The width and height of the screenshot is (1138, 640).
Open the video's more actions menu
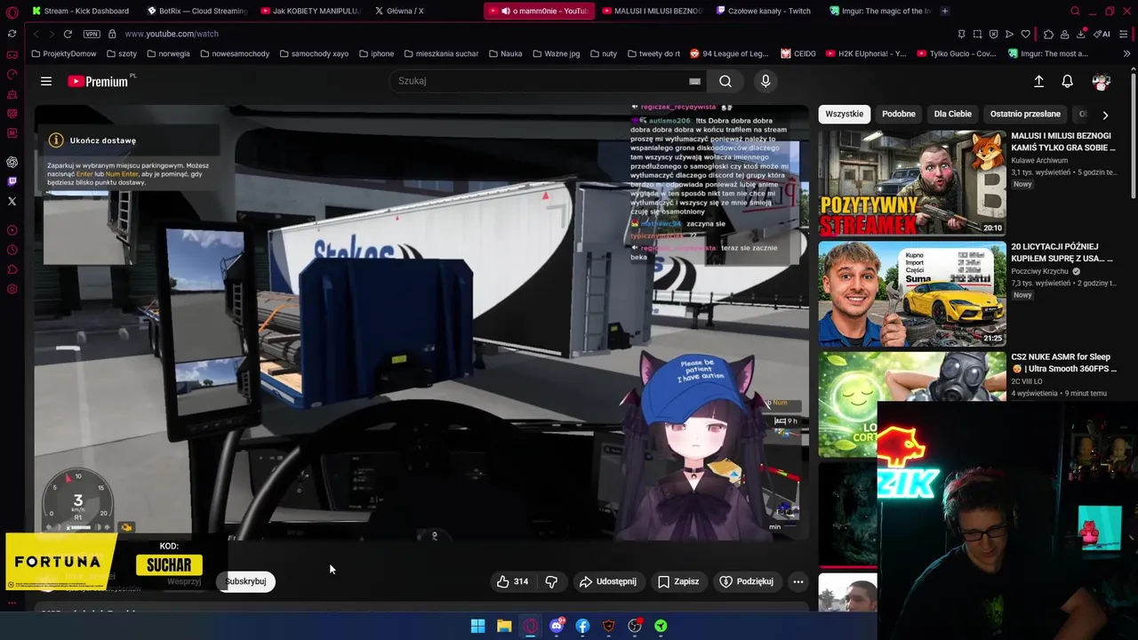(798, 581)
